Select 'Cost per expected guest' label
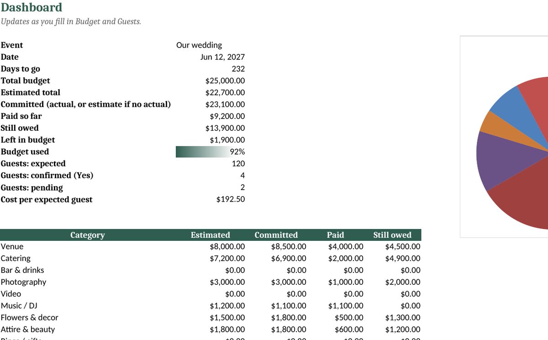 (47, 200)
